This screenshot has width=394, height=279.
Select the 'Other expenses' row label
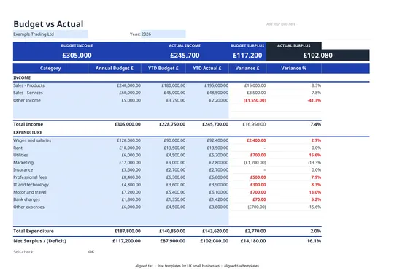(x=28, y=207)
